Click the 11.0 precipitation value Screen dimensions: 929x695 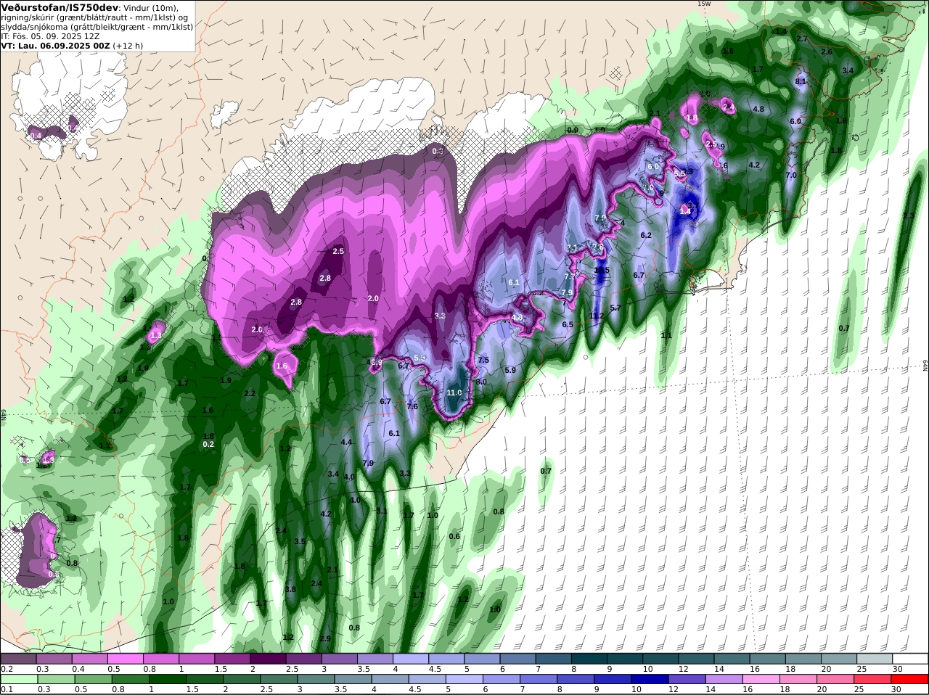(x=454, y=393)
